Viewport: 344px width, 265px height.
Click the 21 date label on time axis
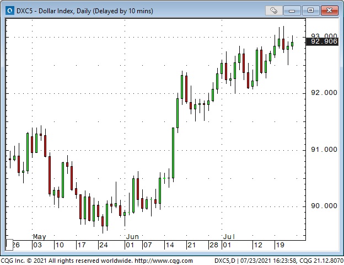191,245
